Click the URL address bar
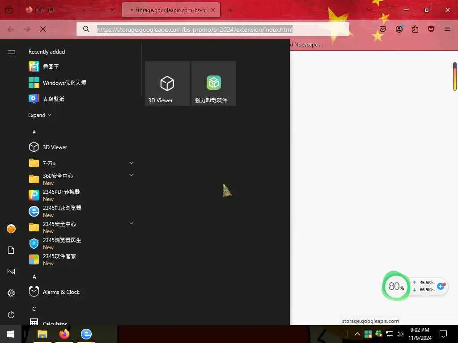The image size is (458, 343). [x=212, y=29]
